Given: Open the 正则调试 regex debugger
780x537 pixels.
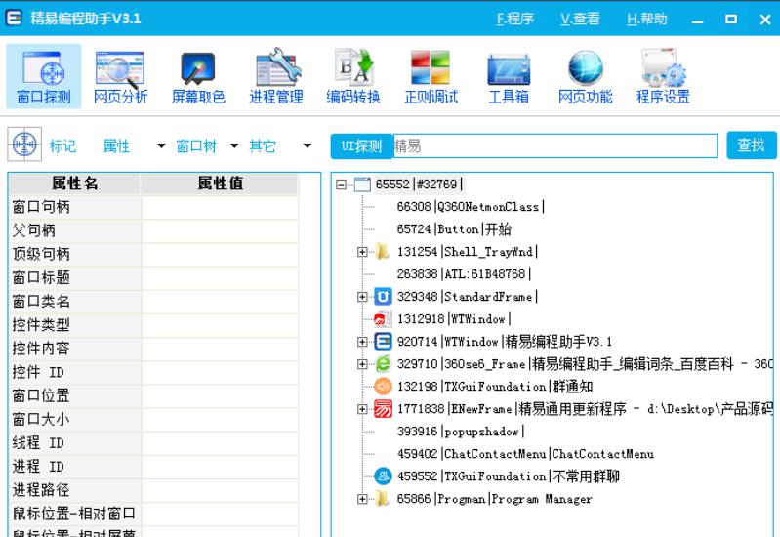Looking at the screenshot, I should click(x=431, y=76).
